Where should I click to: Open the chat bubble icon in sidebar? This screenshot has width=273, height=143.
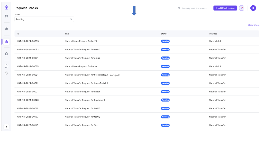point(6,66)
